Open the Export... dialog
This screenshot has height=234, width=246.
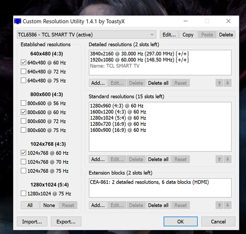point(66,222)
